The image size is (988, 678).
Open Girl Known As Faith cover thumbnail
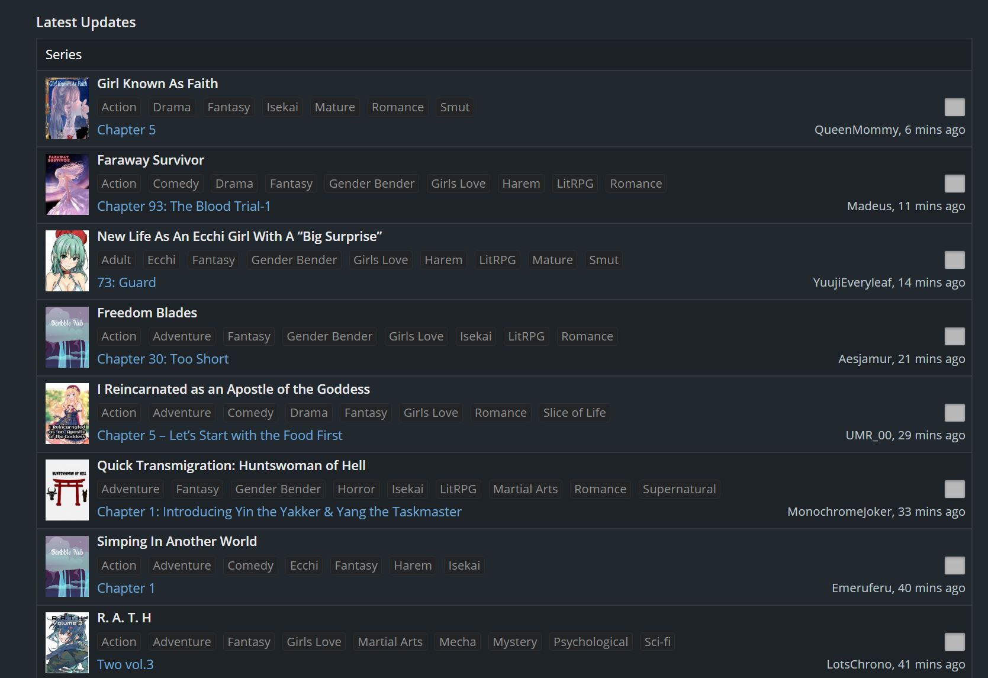tap(67, 108)
